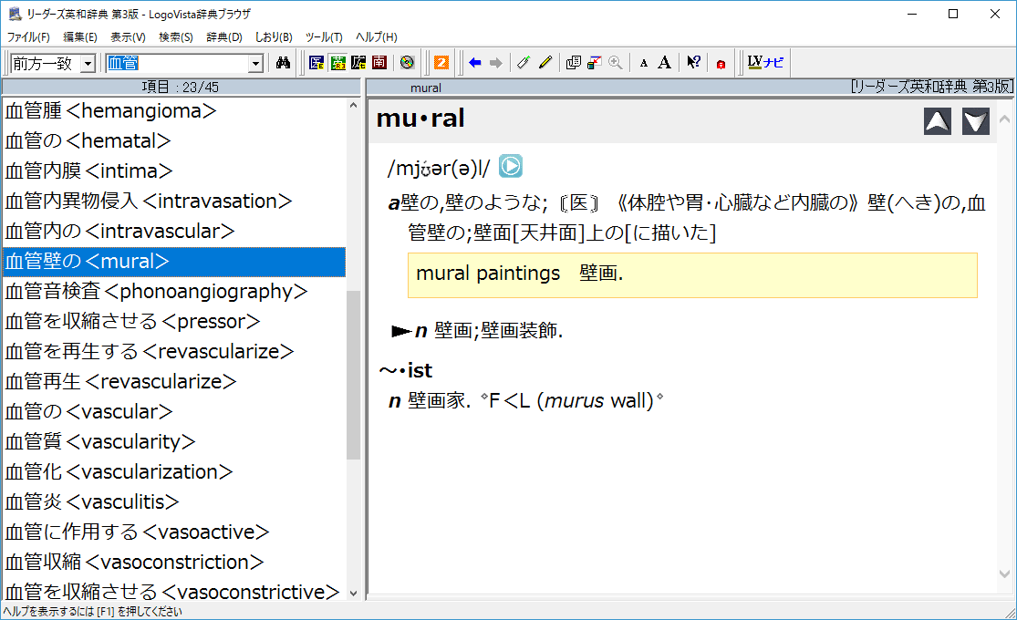Select the dark red 南 dictionary icon
This screenshot has width=1017, height=620.
tap(379, 63)
